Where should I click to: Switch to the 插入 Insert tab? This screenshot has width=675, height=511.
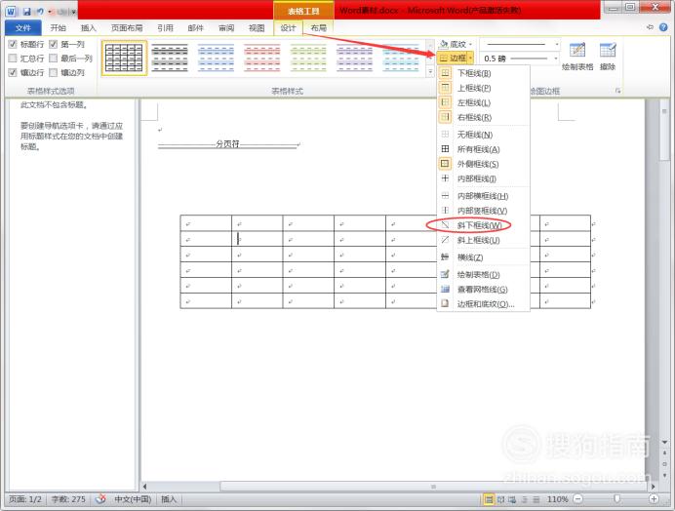[x=88, y=28]
